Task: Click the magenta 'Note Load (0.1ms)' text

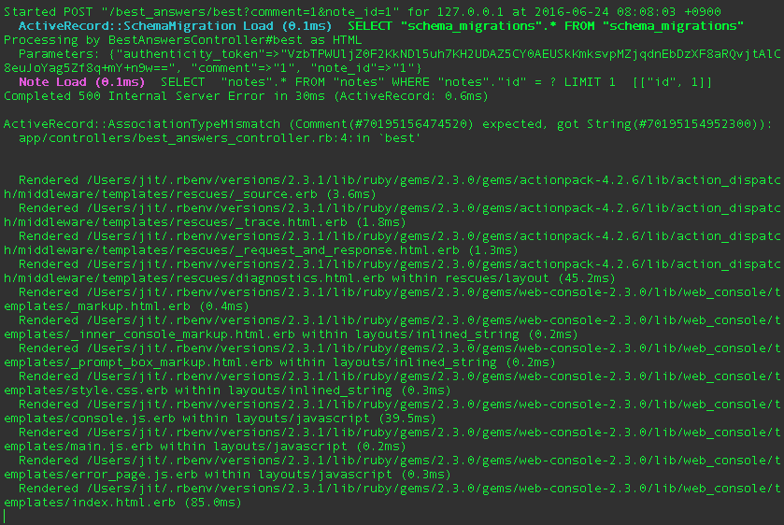Action: point(82,81)
